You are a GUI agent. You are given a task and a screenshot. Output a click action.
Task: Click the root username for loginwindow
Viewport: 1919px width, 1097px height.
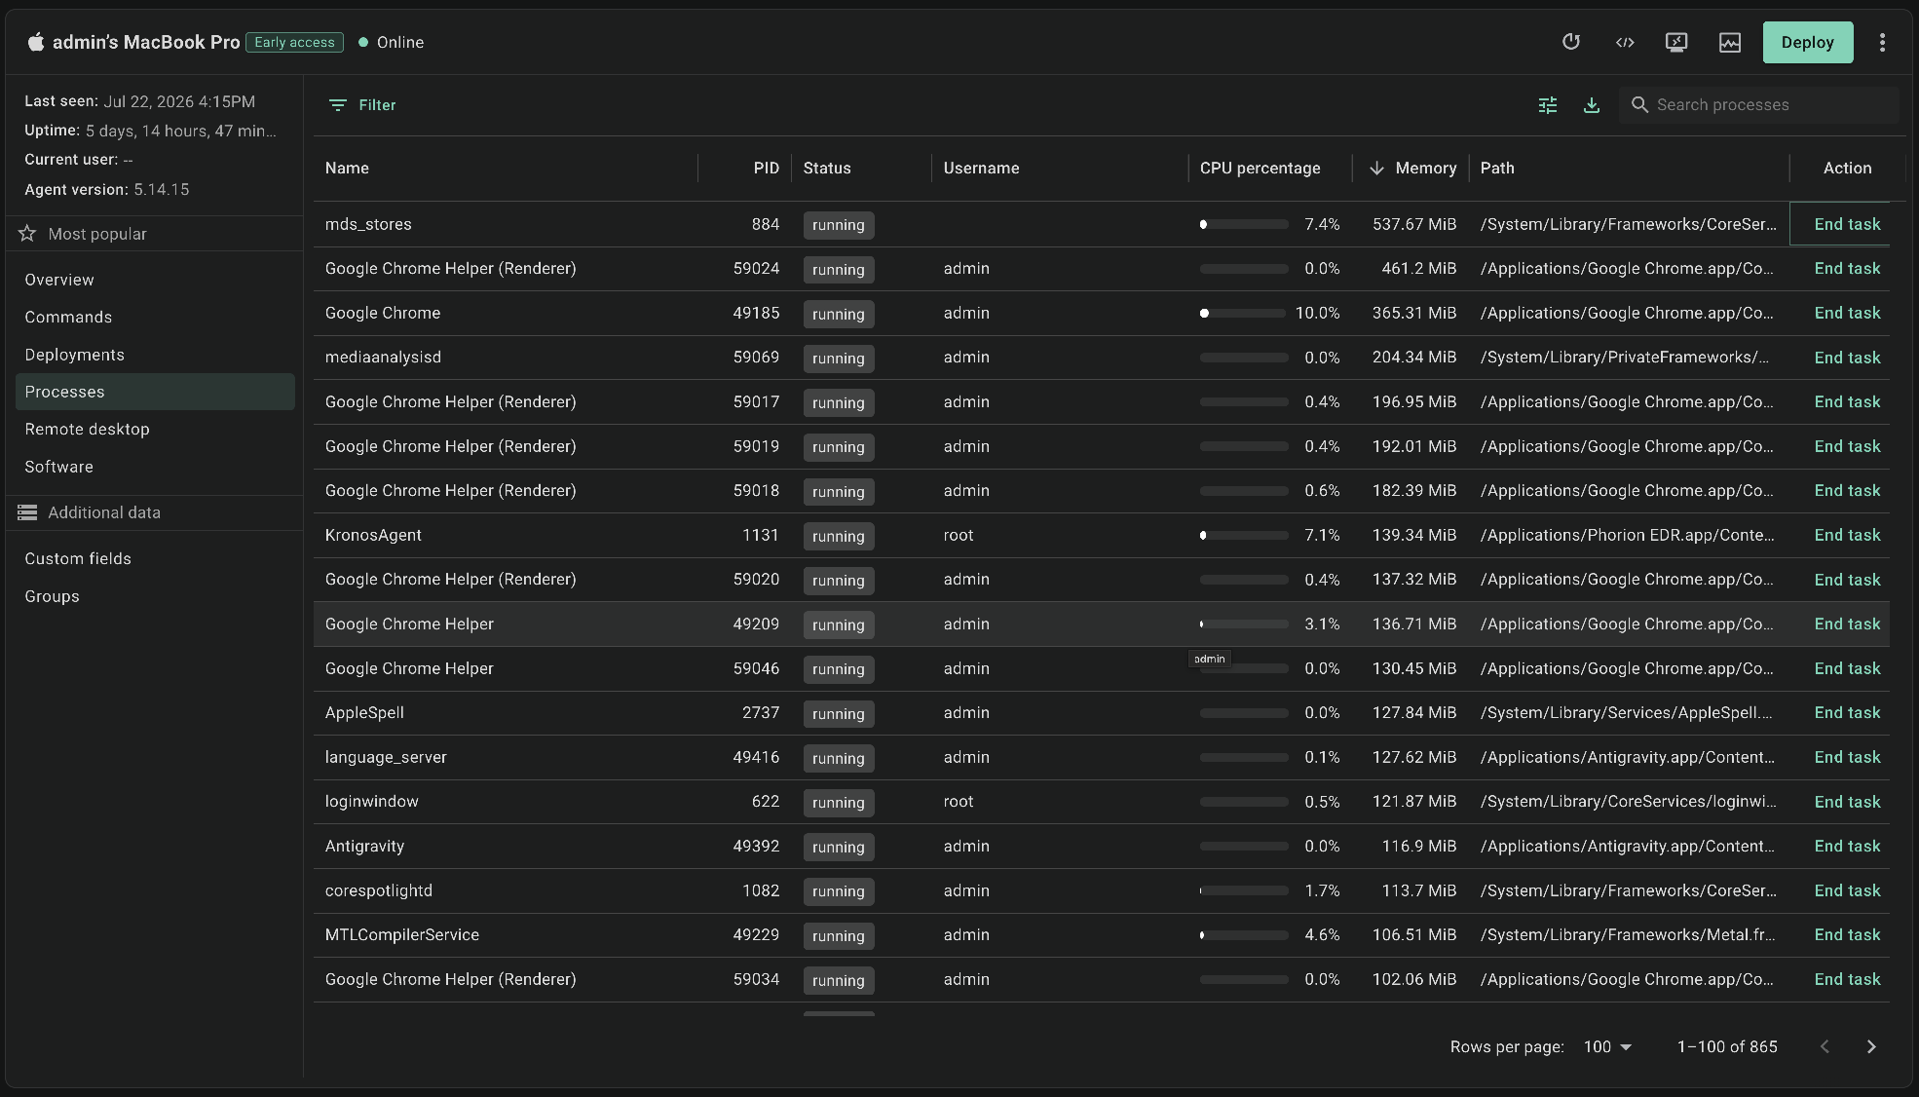pos(958,802)
